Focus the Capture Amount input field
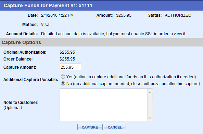This screenshot has height=134, width=203. (70, 67)
